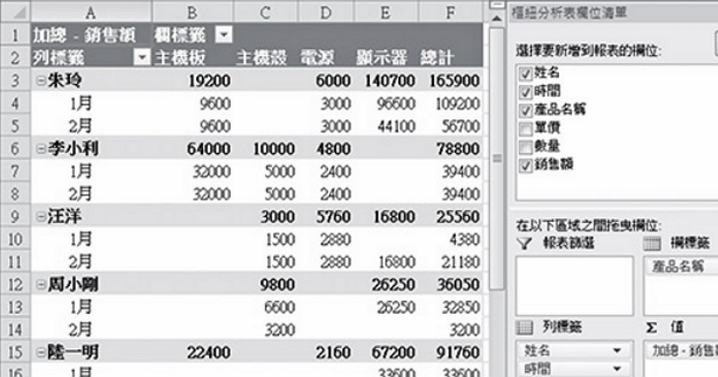
Task: Uncheck the 時間 field checkbox
Action: pyautogui.click(x=526, y=92)
